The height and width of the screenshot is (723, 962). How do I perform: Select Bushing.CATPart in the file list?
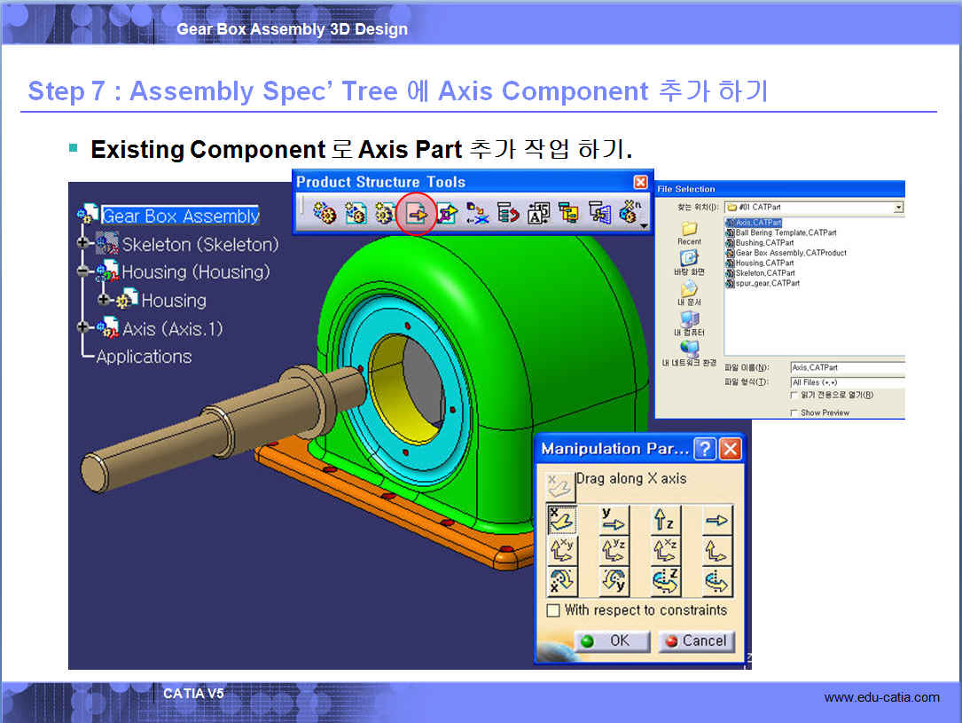pyautogui.click(x=764, y=242)
